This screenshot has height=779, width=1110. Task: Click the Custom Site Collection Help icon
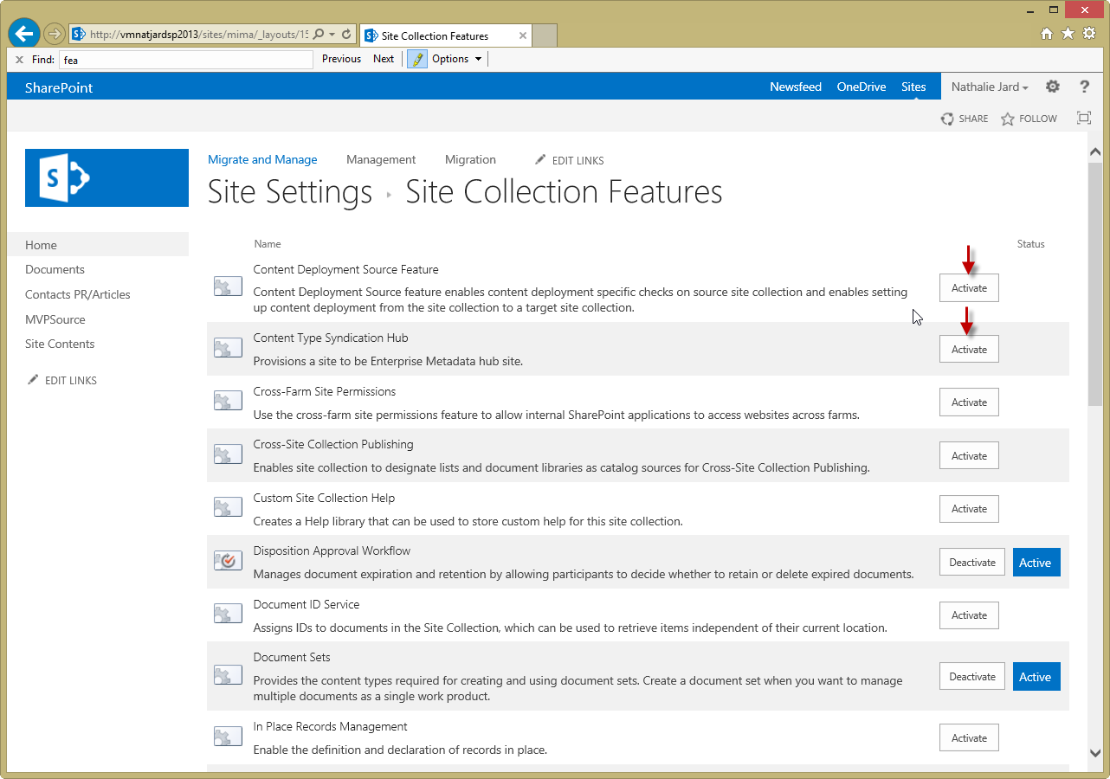click(228, 508)
